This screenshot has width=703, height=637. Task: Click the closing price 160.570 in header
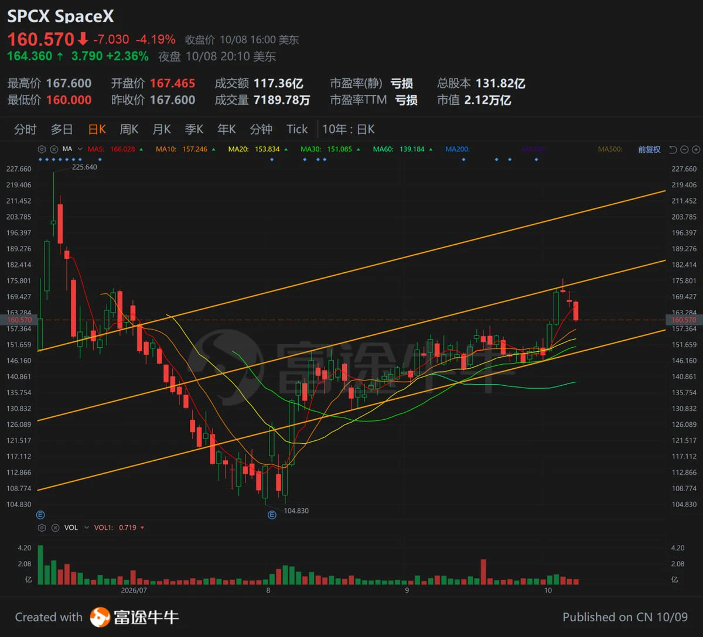point(41,39)
